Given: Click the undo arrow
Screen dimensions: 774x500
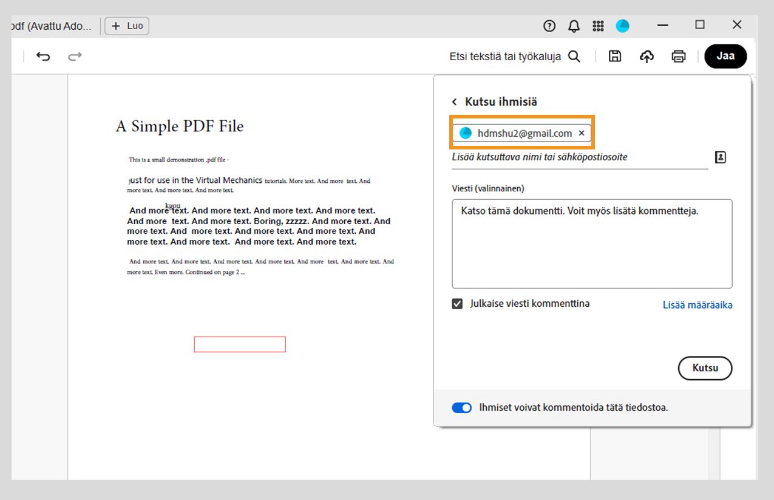Looking at the screenshot, I should (42, 55).
